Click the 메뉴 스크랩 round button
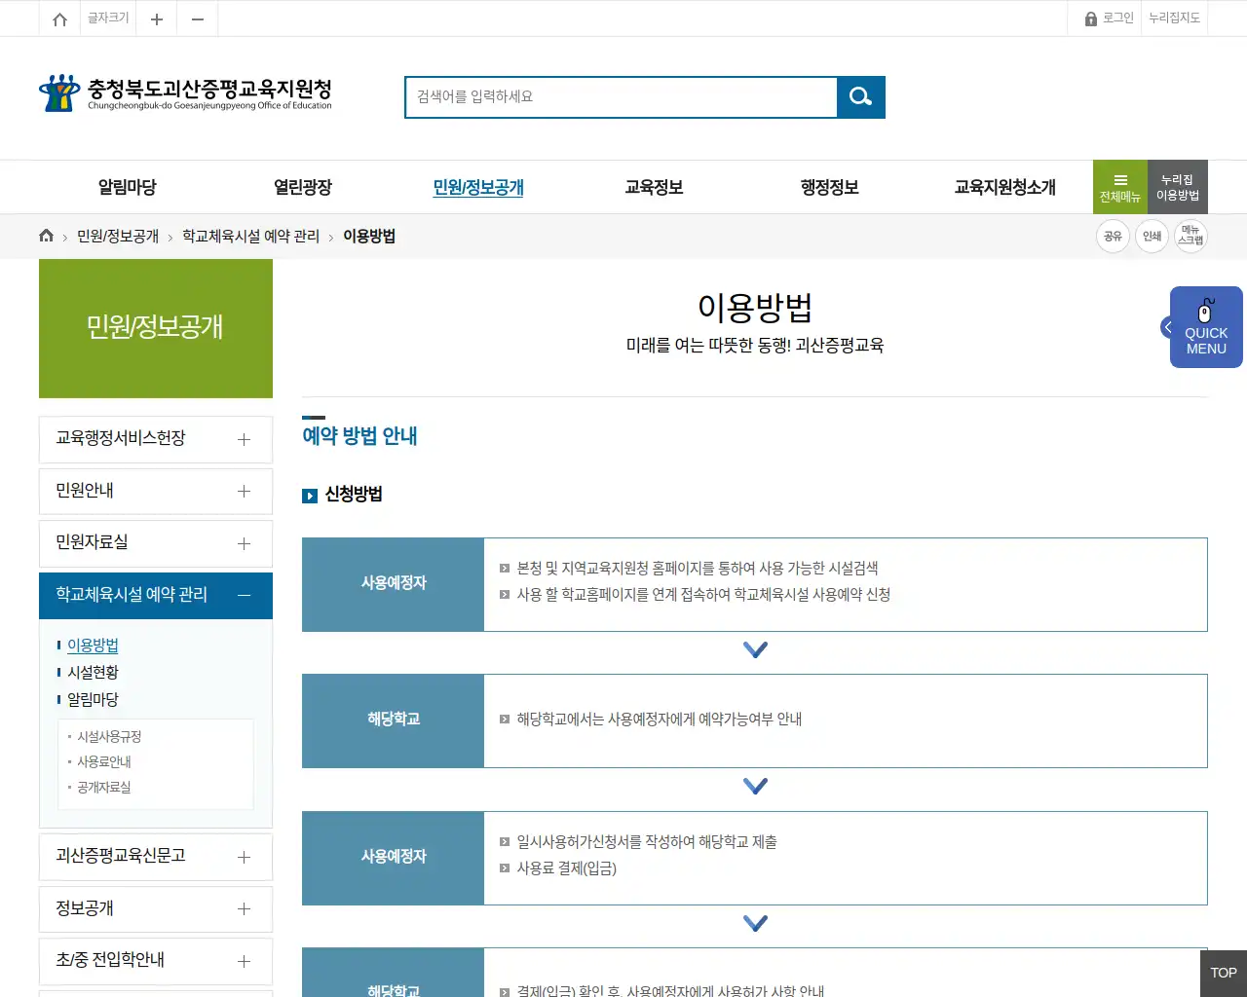The height and width of the screenshot is (997, 1247). click(1190, 237)
